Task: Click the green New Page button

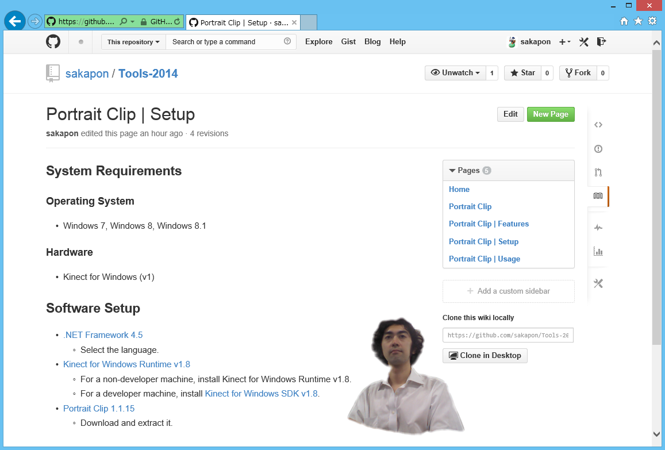Action: coord(551,114)
